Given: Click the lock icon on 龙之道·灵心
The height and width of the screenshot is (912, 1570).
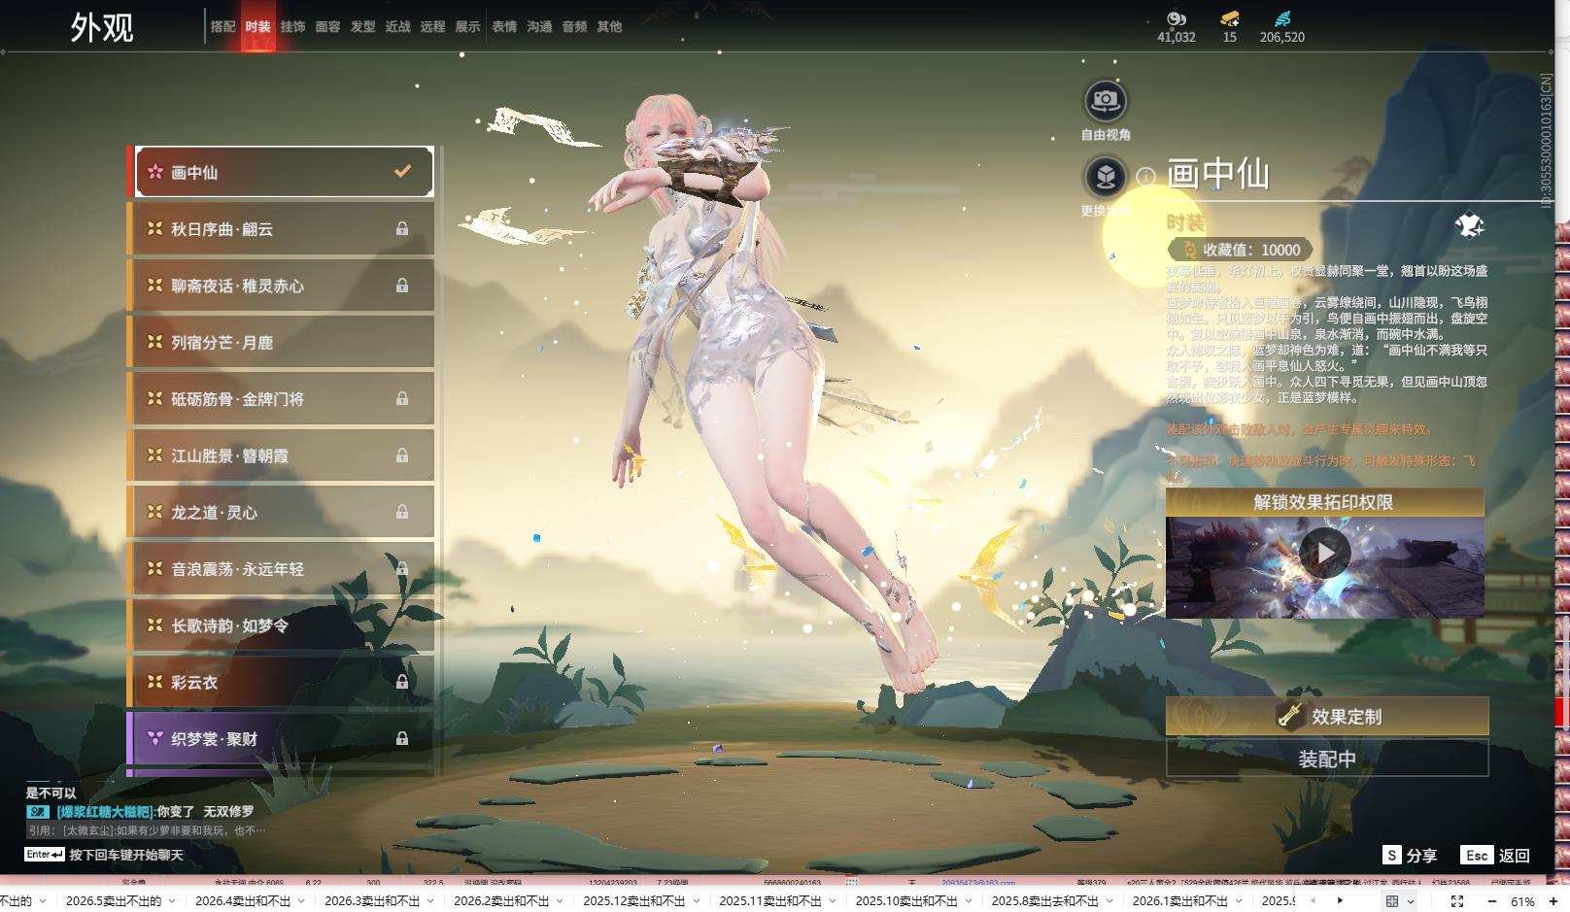Looking at the screenshot, I should [x=402, y=512].
